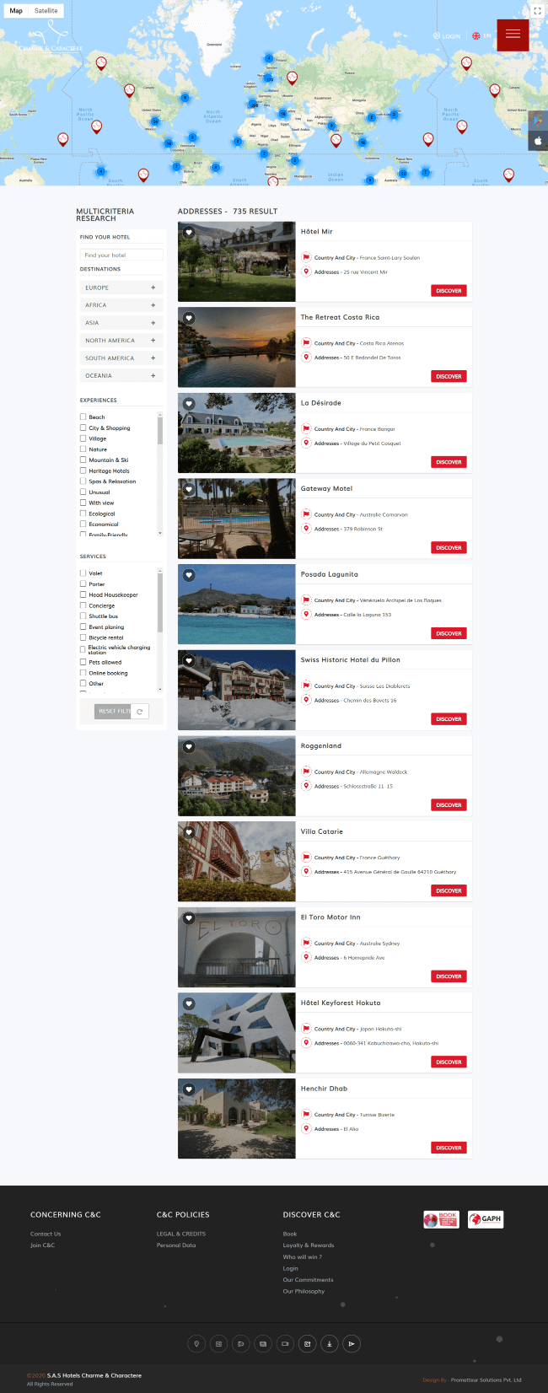Image resolution: width=548 pixels, height=1393 pixels.
Task: Toggle fullscreen map view icon
Action: pyautogui.click(x=537, y=11)
